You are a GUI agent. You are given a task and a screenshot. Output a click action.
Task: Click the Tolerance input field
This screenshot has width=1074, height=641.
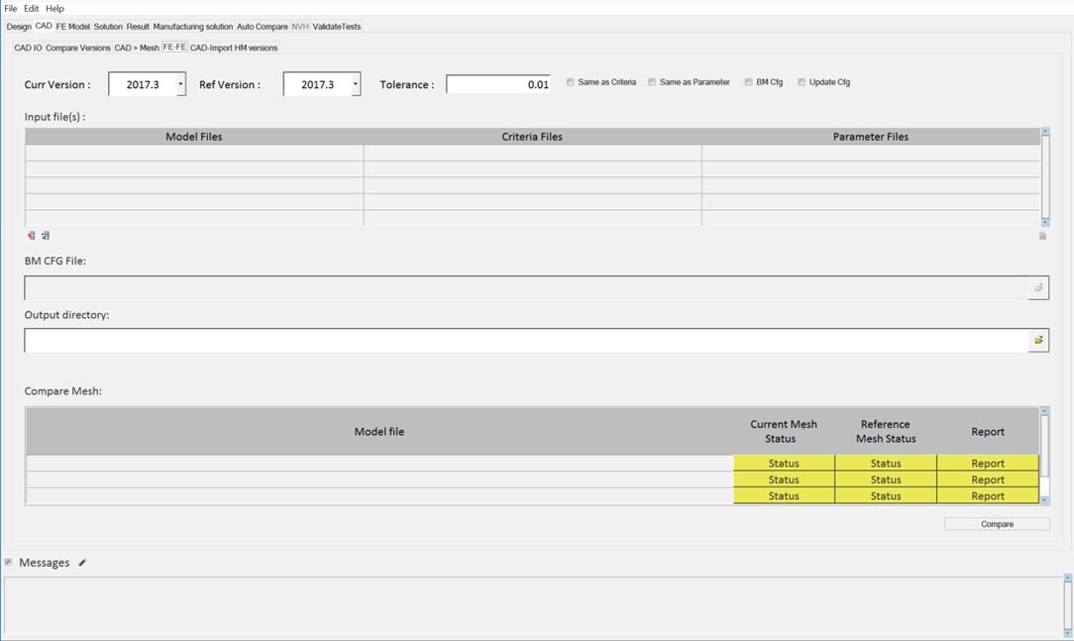[x=497, y=85]
